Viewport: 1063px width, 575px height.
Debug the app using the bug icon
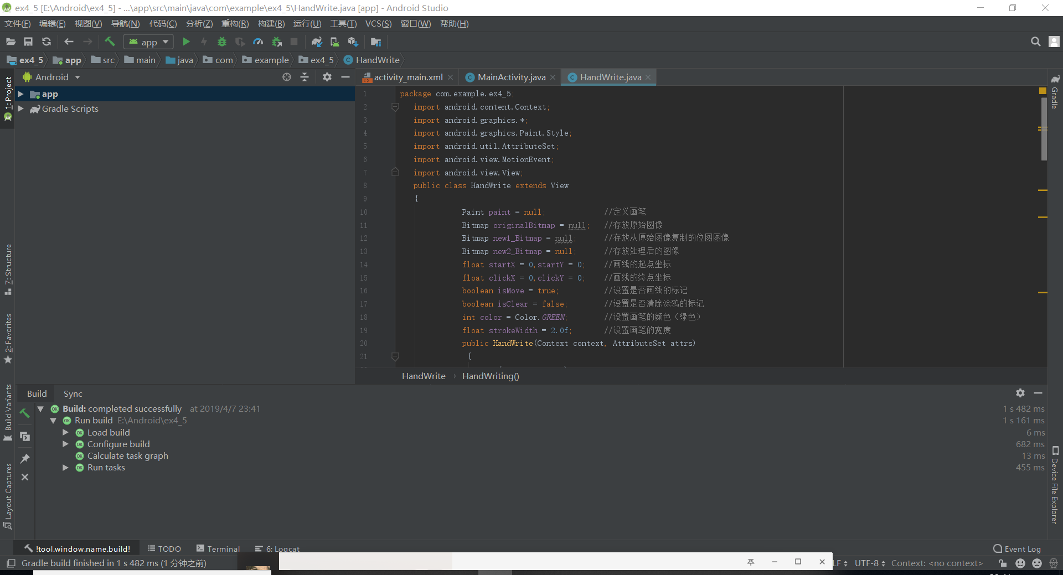(222, 42)
